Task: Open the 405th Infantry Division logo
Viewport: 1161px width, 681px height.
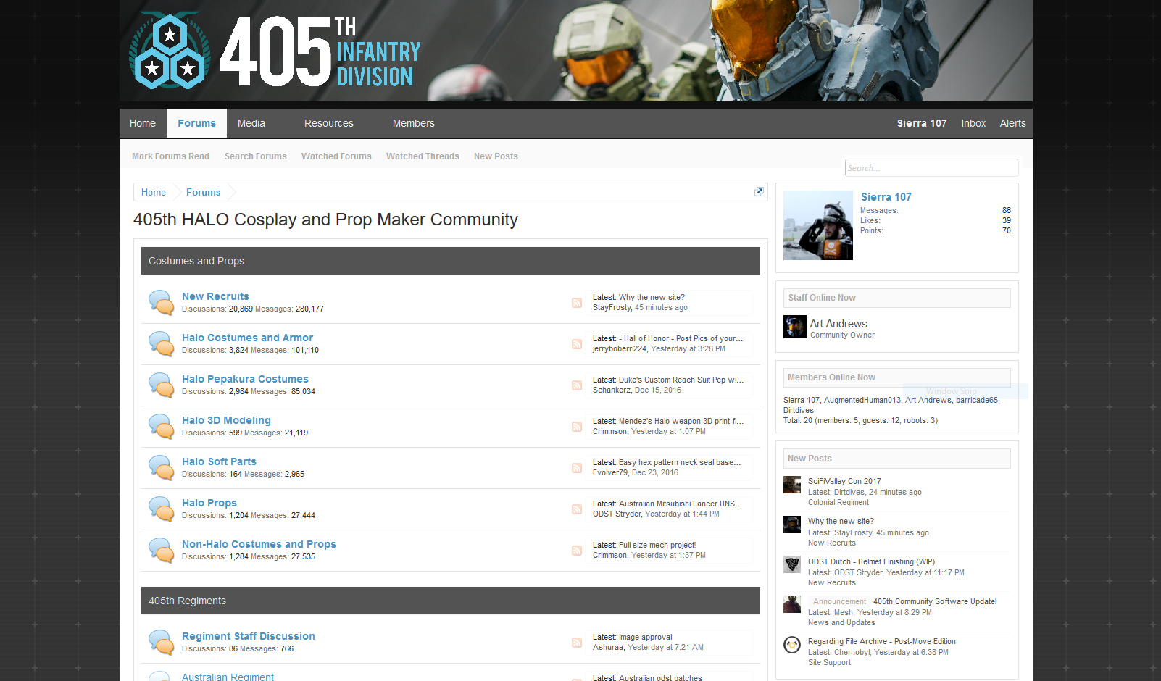Action: tap(275, 51)
